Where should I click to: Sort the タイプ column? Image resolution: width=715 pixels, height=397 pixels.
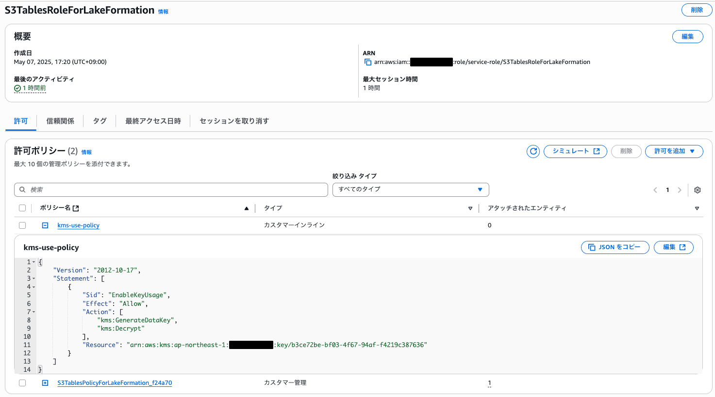tap(470, 208)
